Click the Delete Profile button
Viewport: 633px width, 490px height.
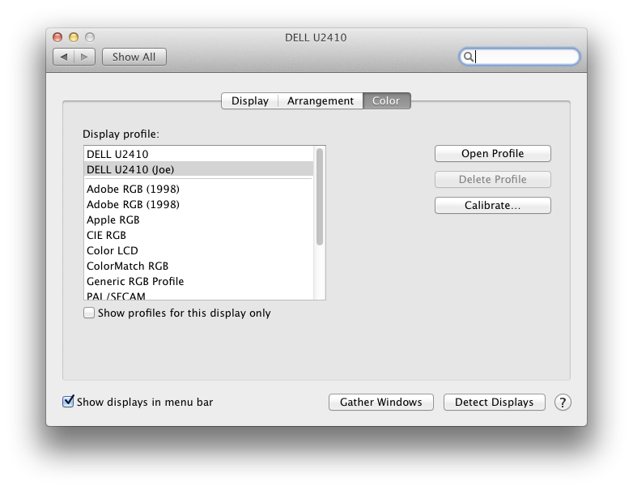[x=492, y=179]
